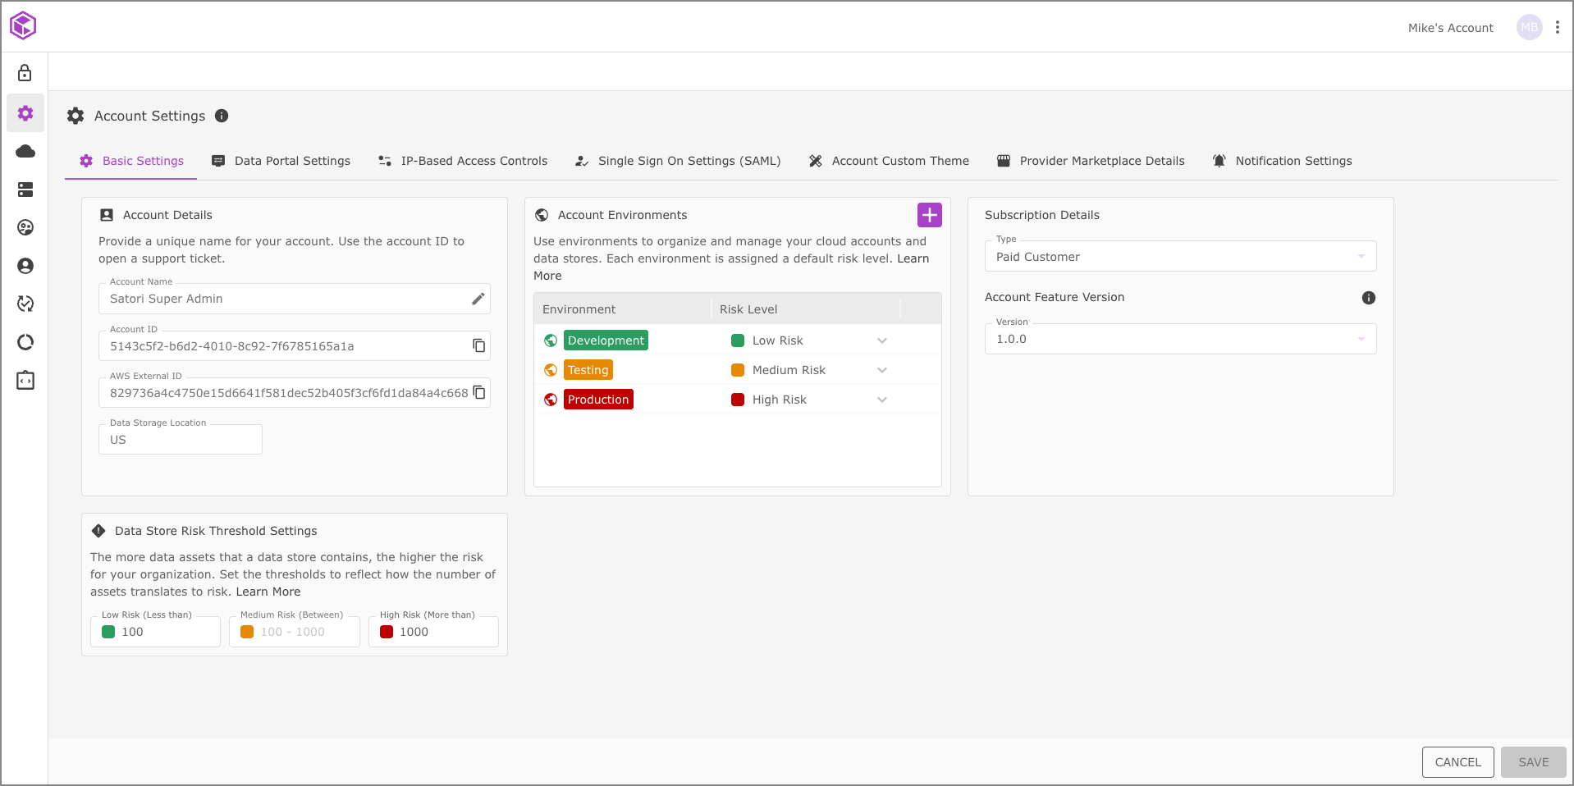Screen dimensions: 1574x786
Task: Open the subscription Type dropdown
Action: tap(1361, 257)
